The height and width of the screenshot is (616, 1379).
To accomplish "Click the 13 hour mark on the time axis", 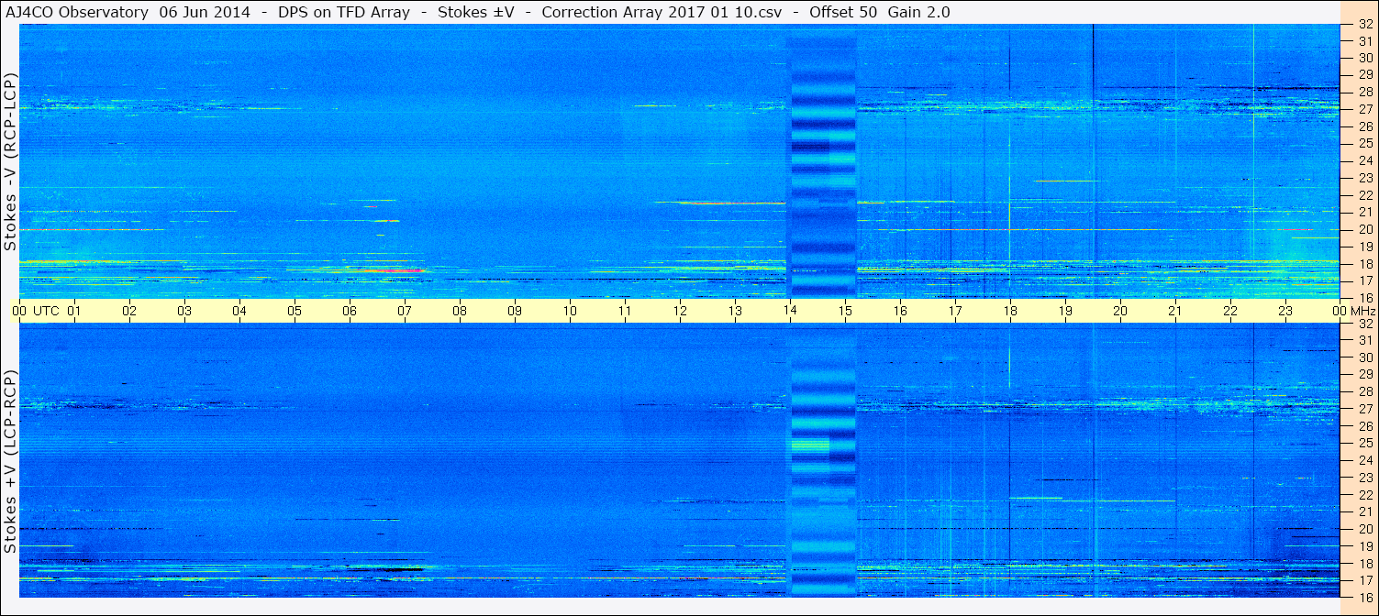I will point(735,311).
